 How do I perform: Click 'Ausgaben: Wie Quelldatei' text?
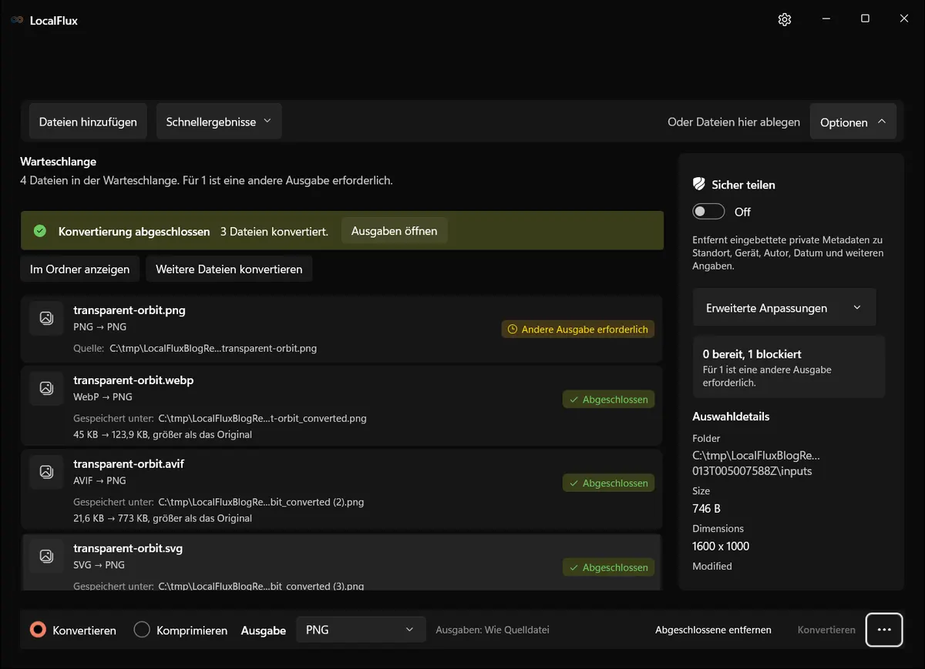493,630
